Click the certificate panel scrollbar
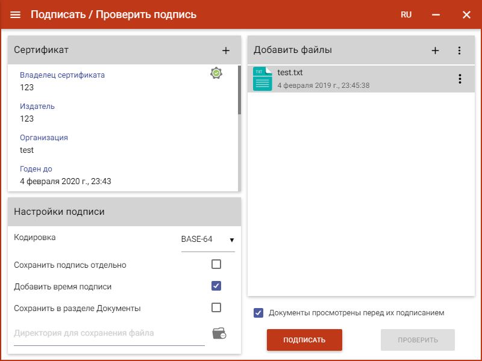 [x=239, y=90]
